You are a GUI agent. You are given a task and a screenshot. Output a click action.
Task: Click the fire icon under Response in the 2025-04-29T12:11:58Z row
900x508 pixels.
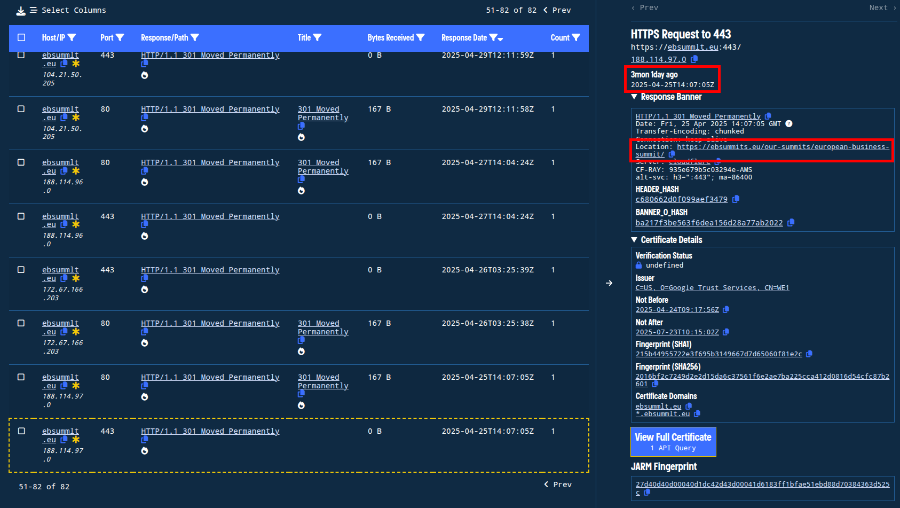(145, 129)
